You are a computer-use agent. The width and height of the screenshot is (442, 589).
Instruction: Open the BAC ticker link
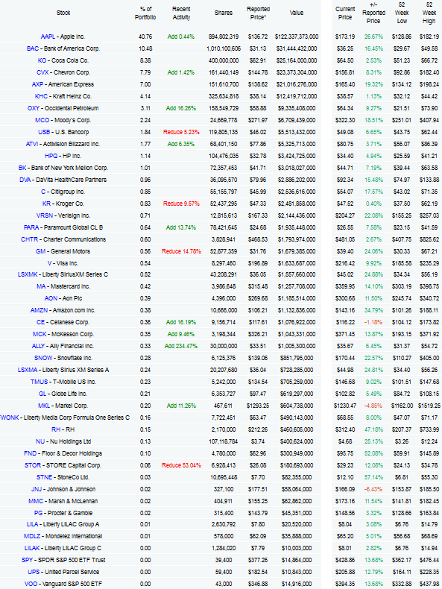click(33, 48)
